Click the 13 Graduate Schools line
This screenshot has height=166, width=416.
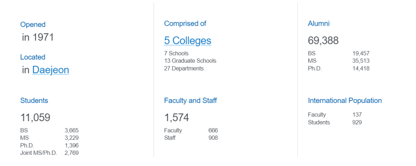click(x=190, y=61)
